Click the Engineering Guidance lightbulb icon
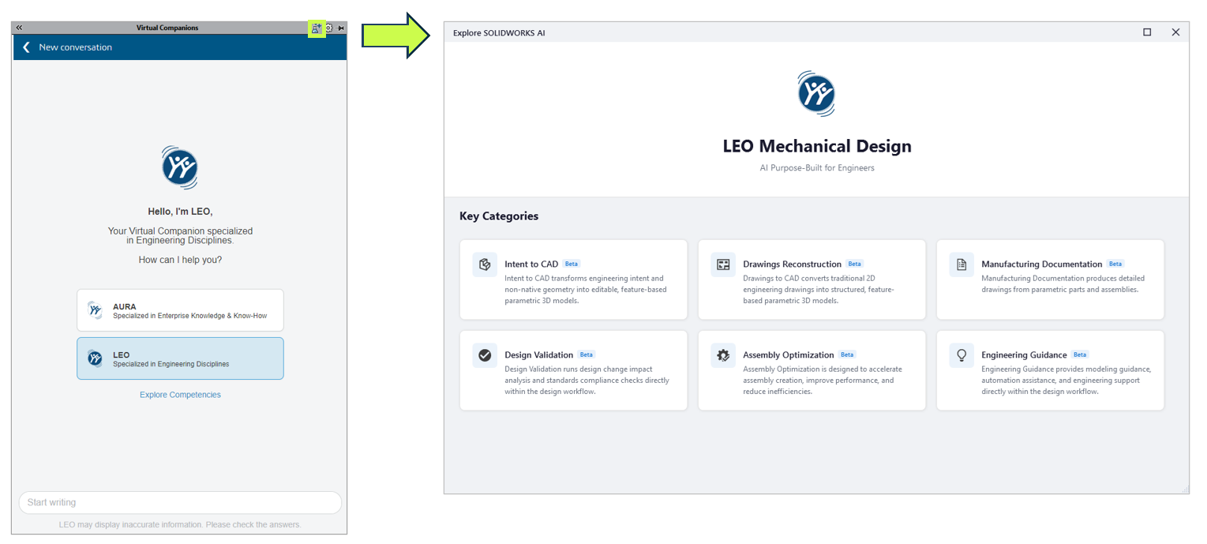Viewport: 1207px width, 544px height. 961,355
